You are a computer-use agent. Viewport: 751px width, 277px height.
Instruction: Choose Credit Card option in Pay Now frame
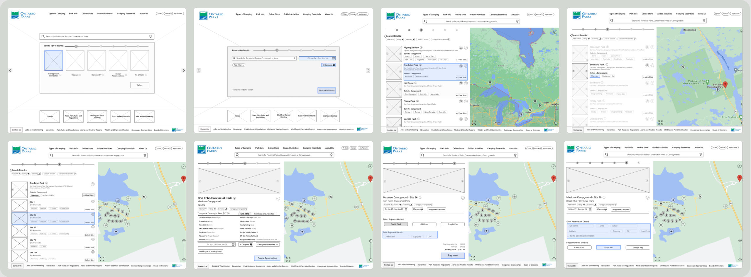pyautogui.click(x=396, y=224)
